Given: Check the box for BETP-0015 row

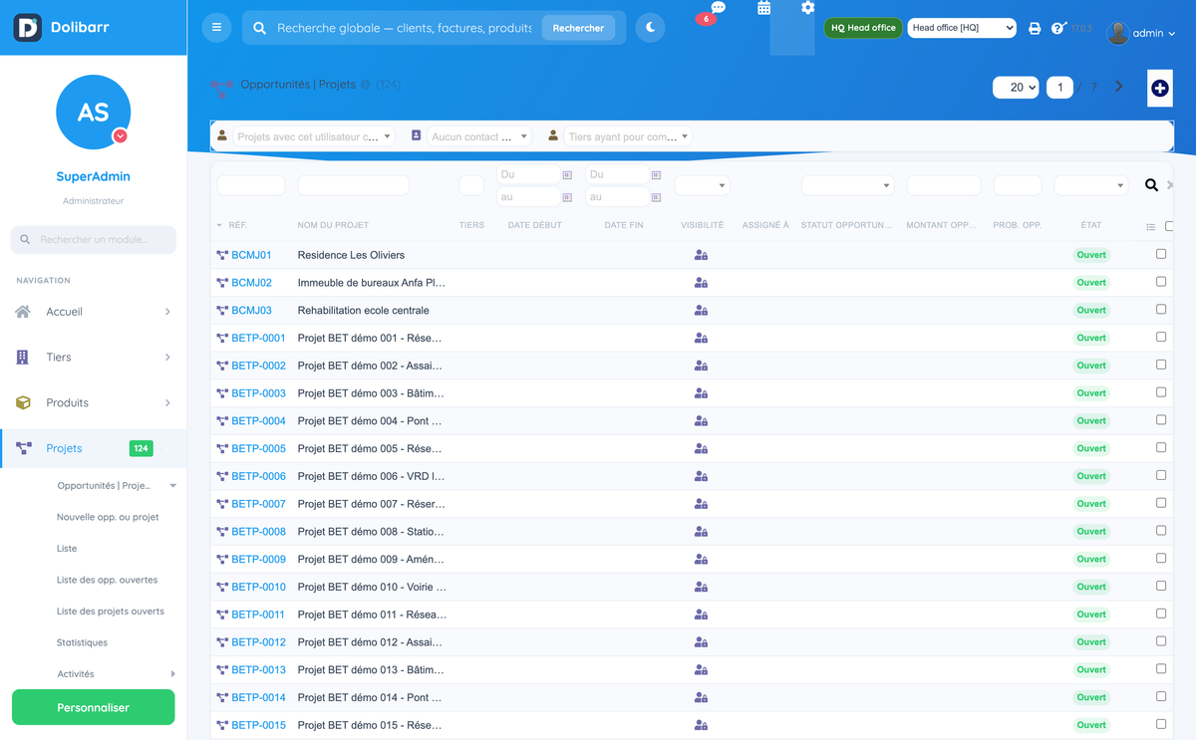Looking at the screenshot, I should point(1161,724).
